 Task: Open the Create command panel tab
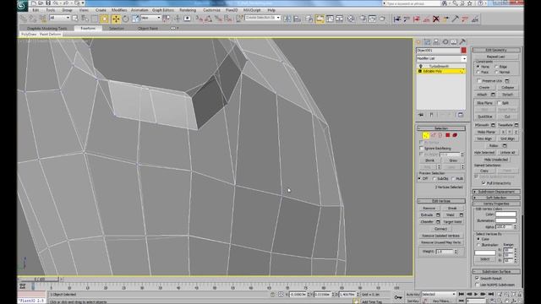point(419,42)
